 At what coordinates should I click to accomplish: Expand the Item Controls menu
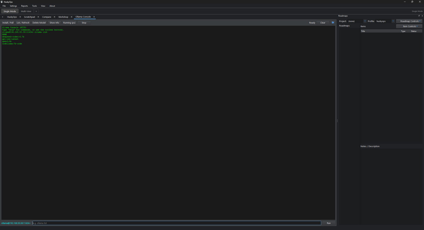409,26
